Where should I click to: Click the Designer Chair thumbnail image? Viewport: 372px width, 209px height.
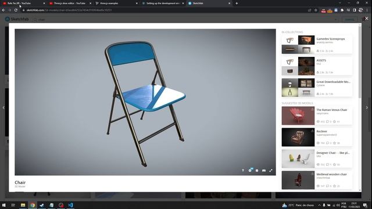298,158
